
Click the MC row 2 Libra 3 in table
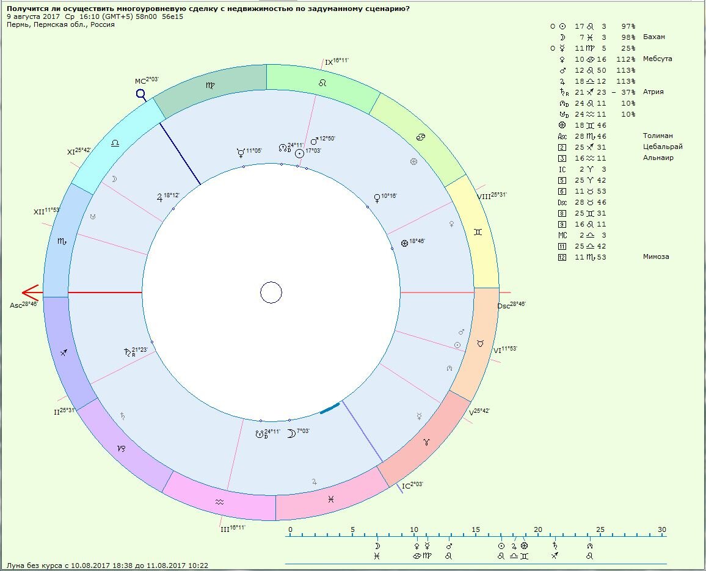click(582, 235)
